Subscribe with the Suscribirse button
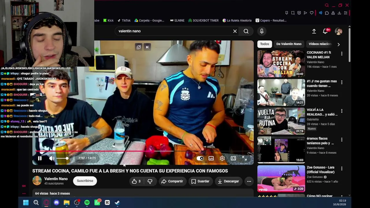Viewport: 370px width, 208px height. point(85,181)
